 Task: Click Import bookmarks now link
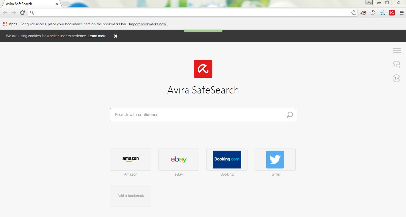coord(148,24)
